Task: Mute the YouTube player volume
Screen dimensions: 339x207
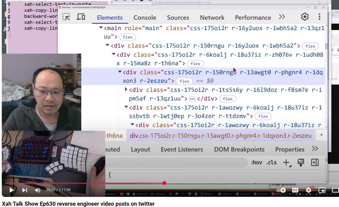Action: point(38,190)
